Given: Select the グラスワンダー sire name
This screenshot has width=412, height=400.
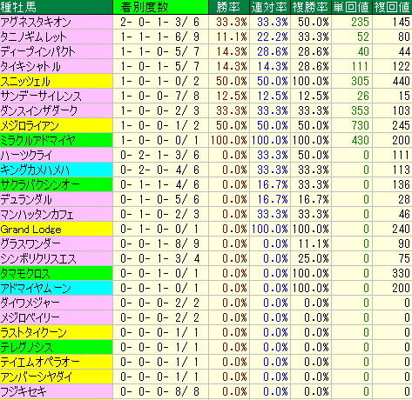Looking at the screenshot, I should tap(30, 243).
